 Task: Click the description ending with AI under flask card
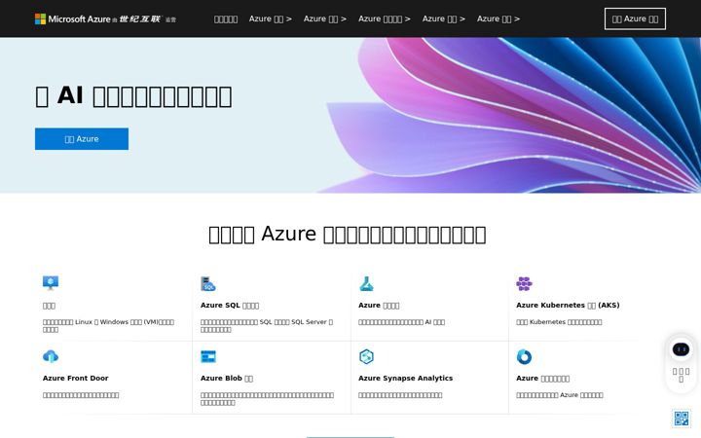click(x=401, y=322)
